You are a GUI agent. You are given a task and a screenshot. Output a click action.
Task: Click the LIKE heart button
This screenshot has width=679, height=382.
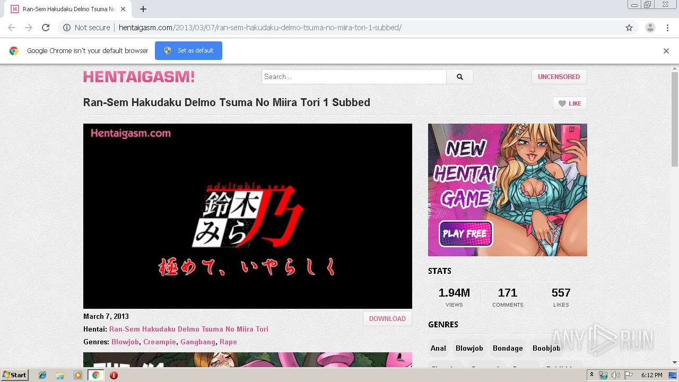coord(570,103)
